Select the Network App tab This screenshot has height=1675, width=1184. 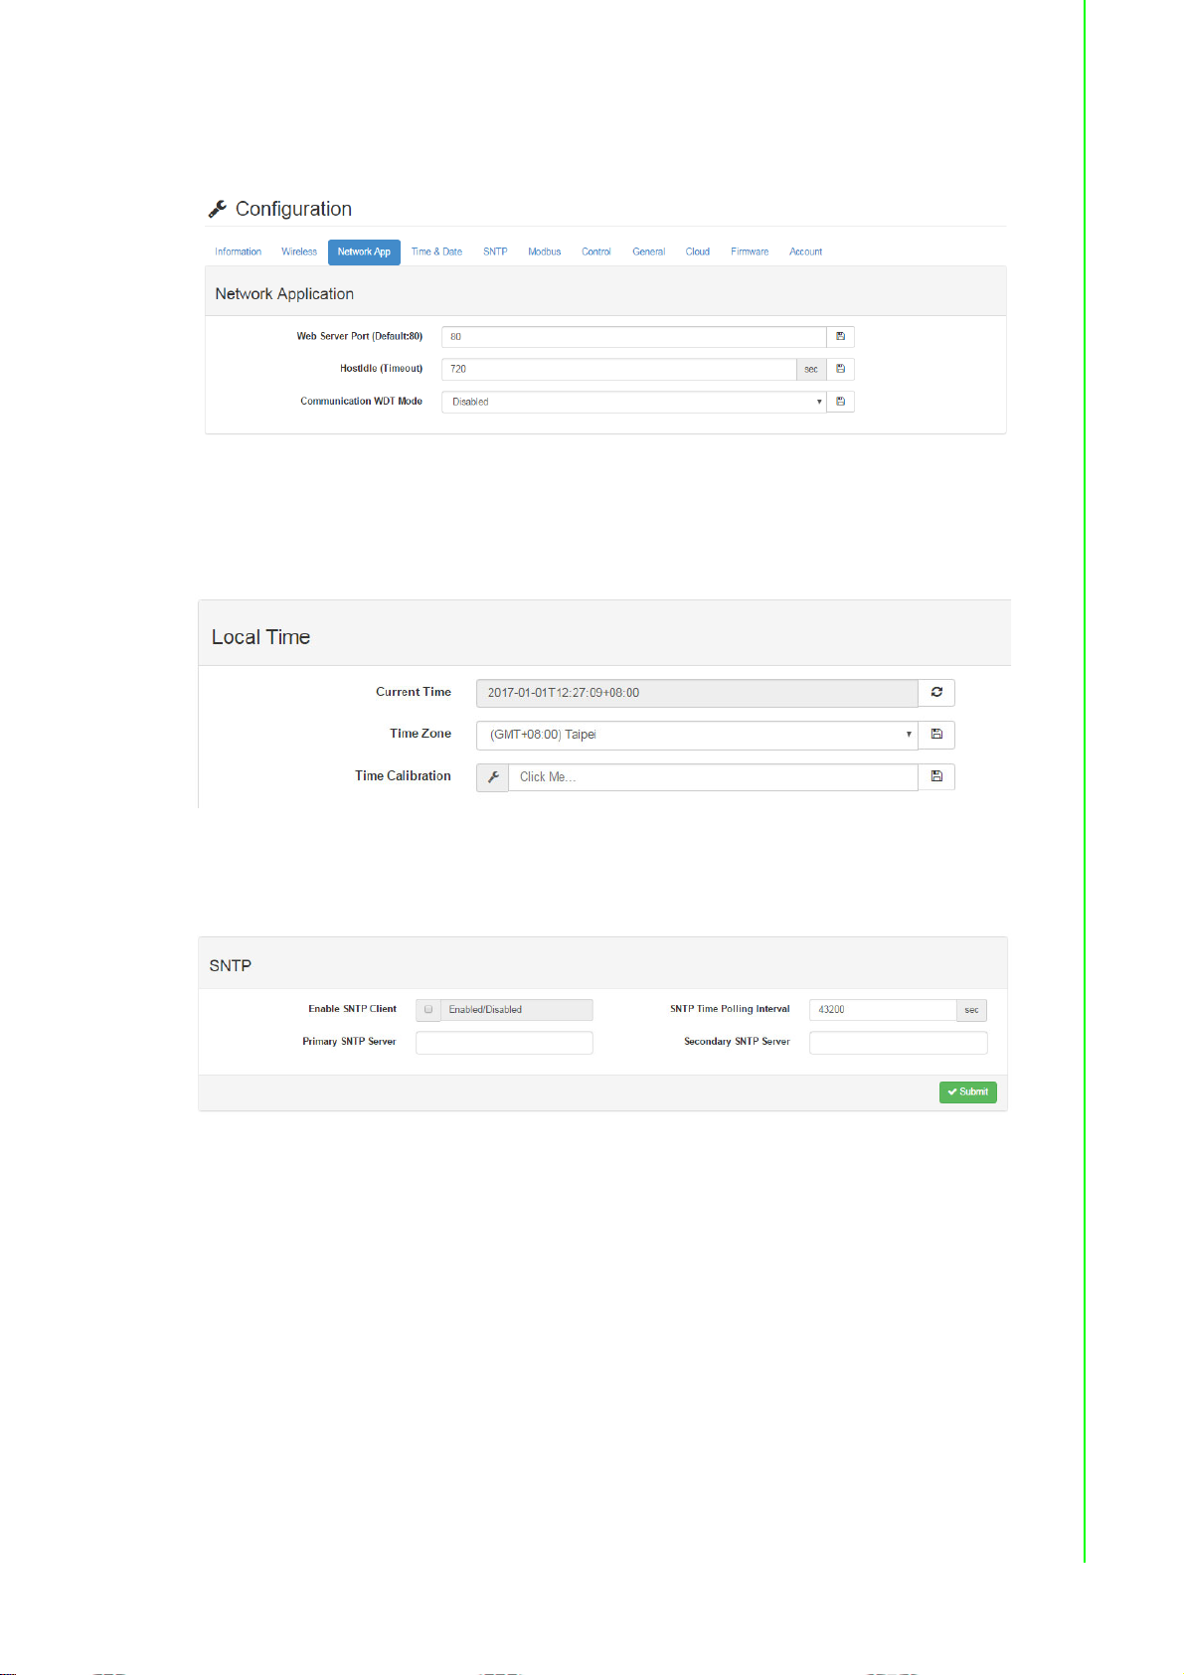[364, 252]
